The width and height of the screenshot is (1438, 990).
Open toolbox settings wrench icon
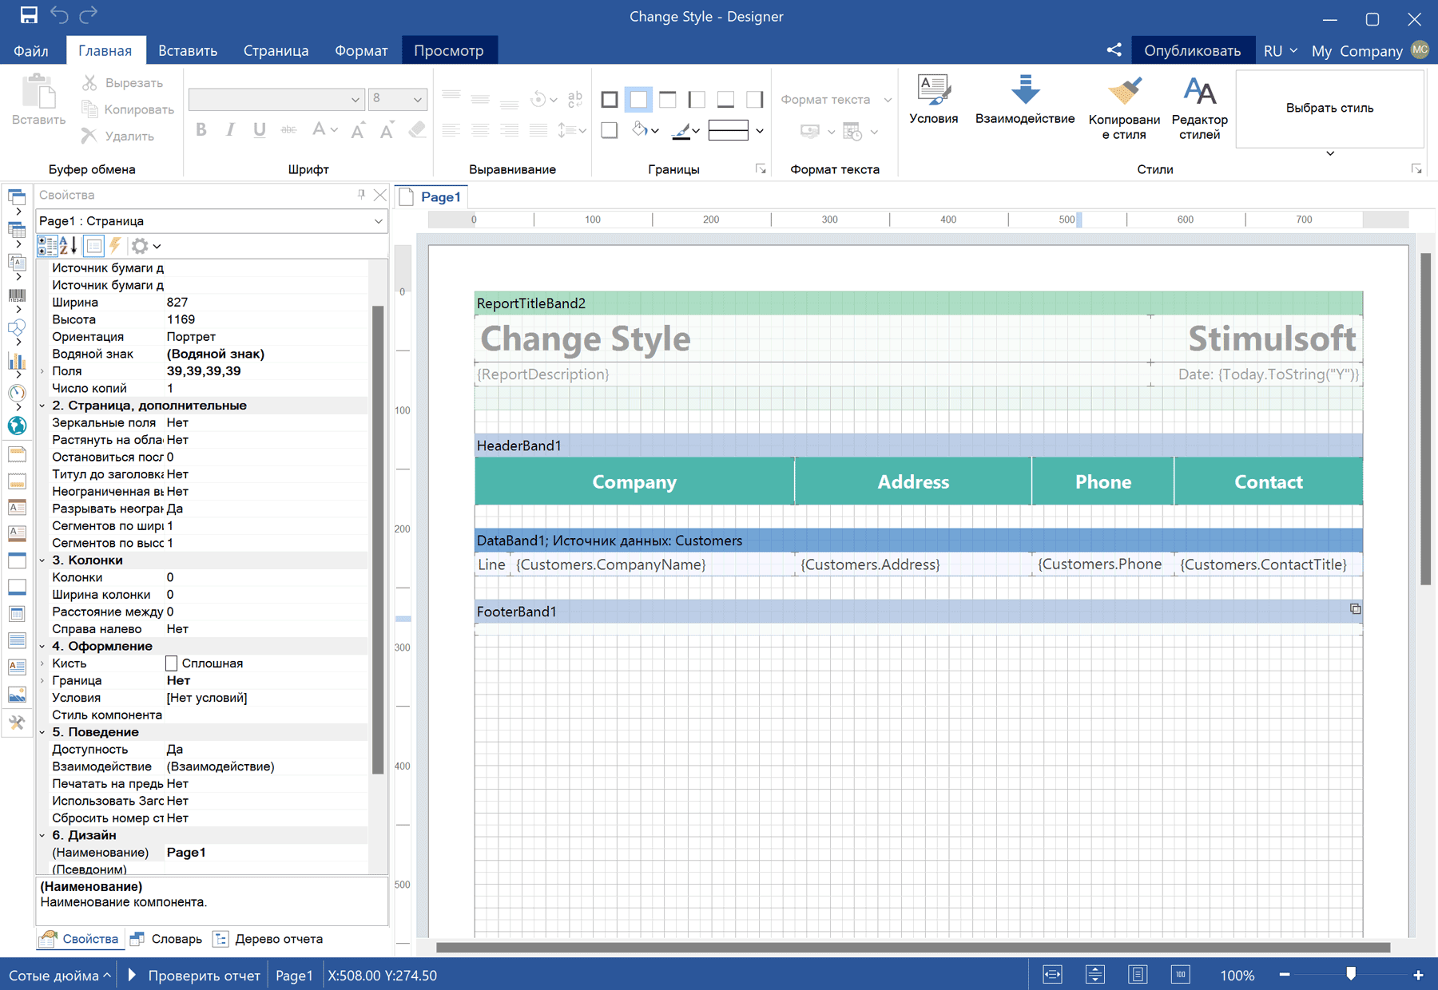tap(17, 723)
